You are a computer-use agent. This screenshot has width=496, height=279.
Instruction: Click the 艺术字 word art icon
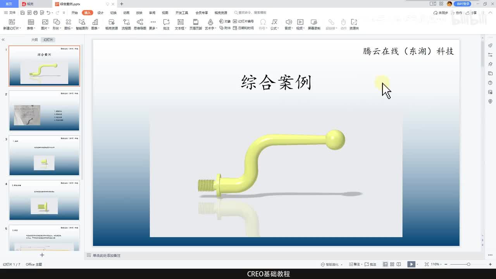click(x=210, y=22)
